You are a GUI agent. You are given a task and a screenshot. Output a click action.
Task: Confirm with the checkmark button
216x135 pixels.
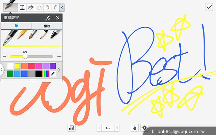[209, 7]
